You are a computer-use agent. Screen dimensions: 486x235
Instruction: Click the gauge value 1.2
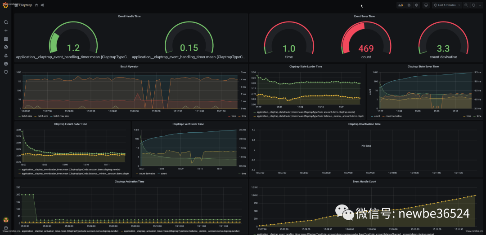point(73,48)
